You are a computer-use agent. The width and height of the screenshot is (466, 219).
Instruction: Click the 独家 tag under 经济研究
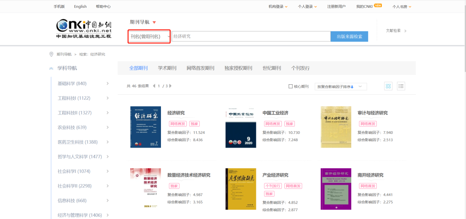194,124
